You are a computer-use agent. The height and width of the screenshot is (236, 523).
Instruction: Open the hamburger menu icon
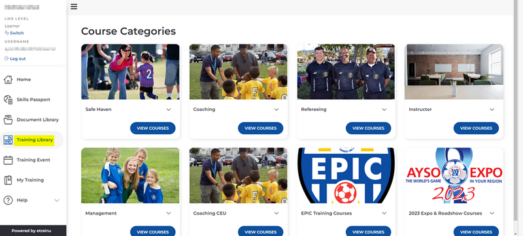(x=74, y=7)
